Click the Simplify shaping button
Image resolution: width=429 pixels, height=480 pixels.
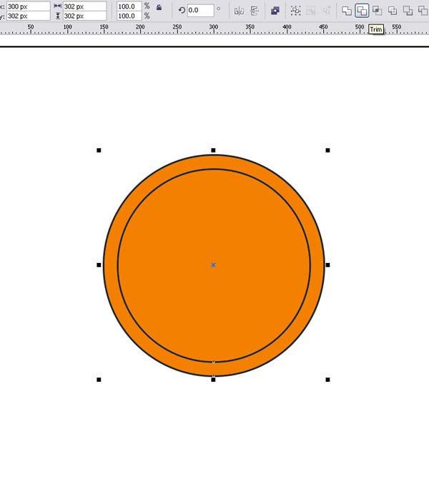point(393,11)
